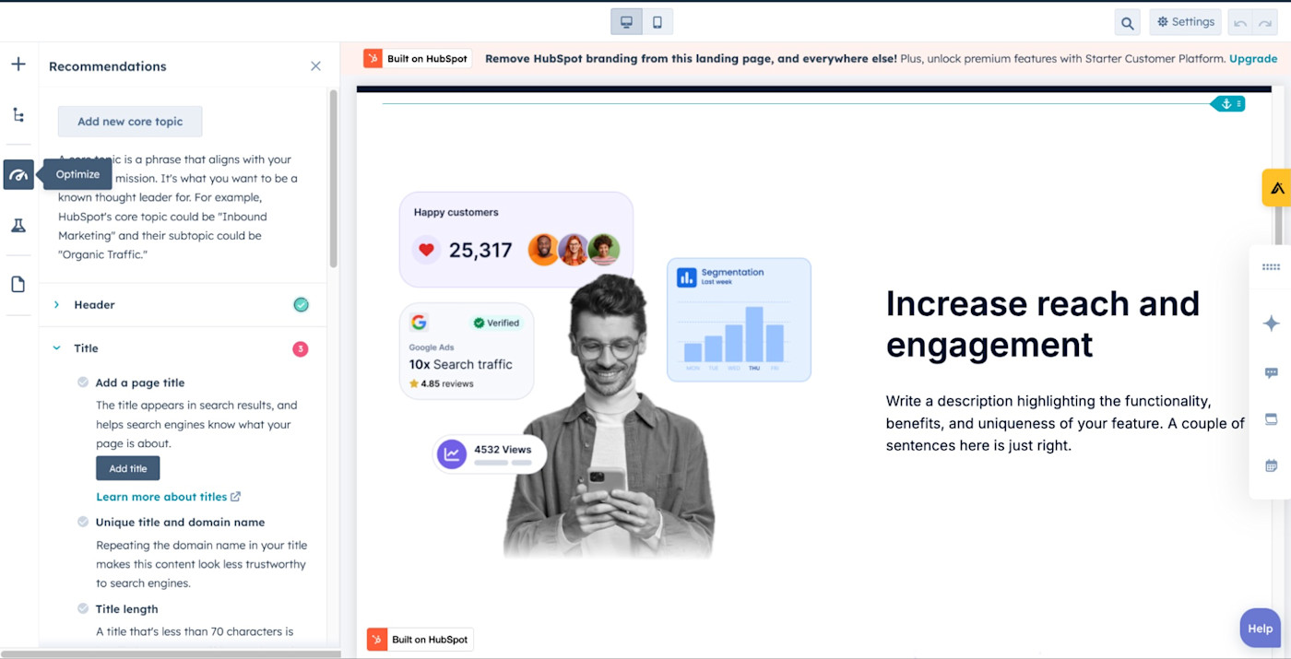Click the Upgrade link in banner
The height and width of the screenshot is (659, 1291).
click(1253, 59)
